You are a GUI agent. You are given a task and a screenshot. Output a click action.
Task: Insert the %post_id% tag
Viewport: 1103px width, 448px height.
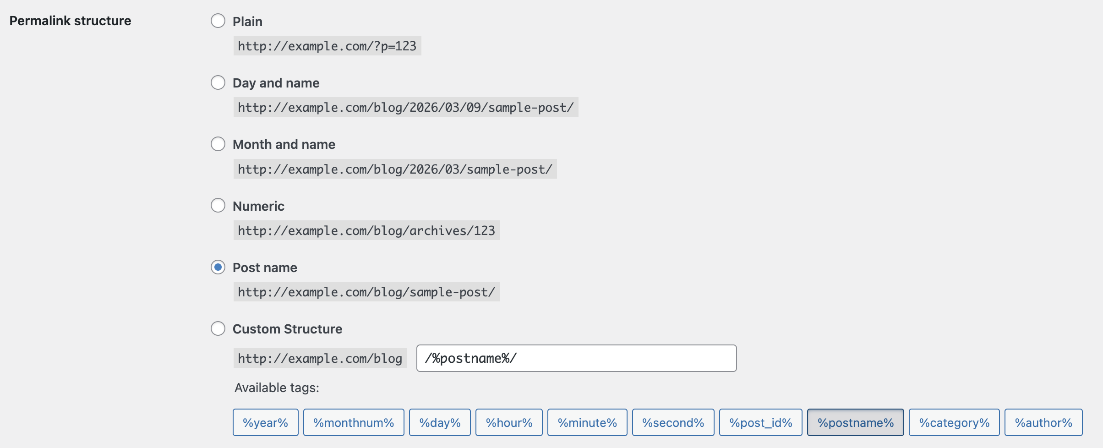[x=760, y=422]
